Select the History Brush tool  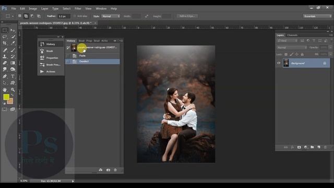pyautogui.click(x=13, y=56)
